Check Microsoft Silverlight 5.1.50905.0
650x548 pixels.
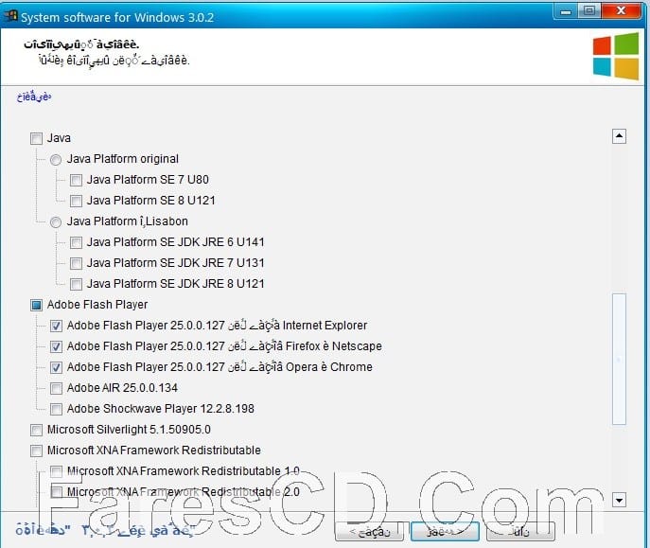click(x=37, y=430)
